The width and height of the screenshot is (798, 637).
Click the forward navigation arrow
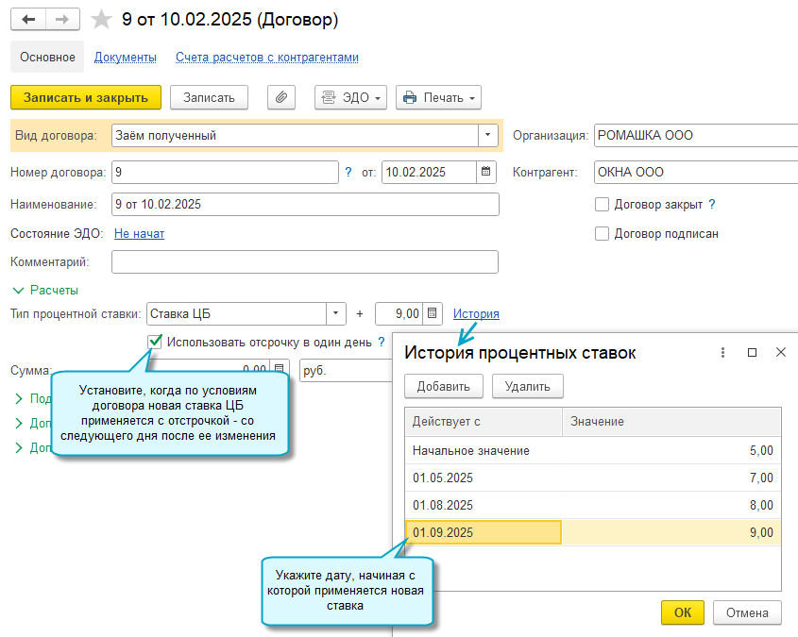point(62,20)
